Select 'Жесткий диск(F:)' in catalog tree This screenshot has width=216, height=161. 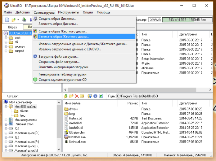(27, 142)
